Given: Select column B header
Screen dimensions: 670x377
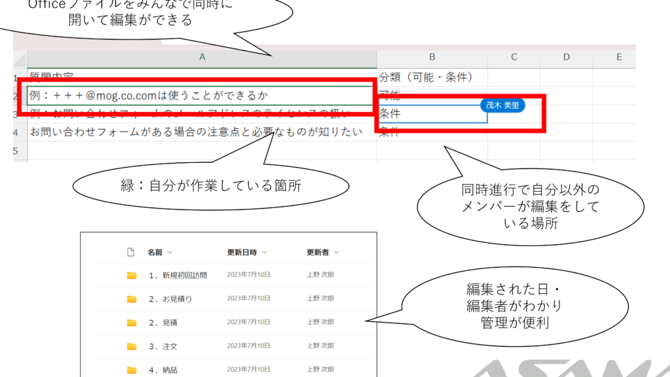Looking at the screenshot, I should coord(432,58).
